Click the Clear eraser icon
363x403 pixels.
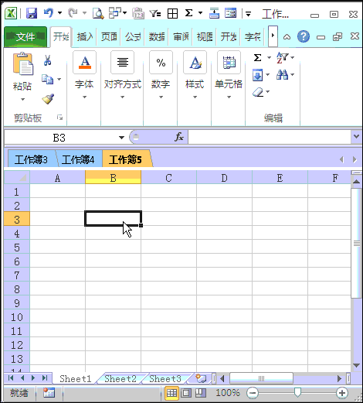click(x=258, y=92)
